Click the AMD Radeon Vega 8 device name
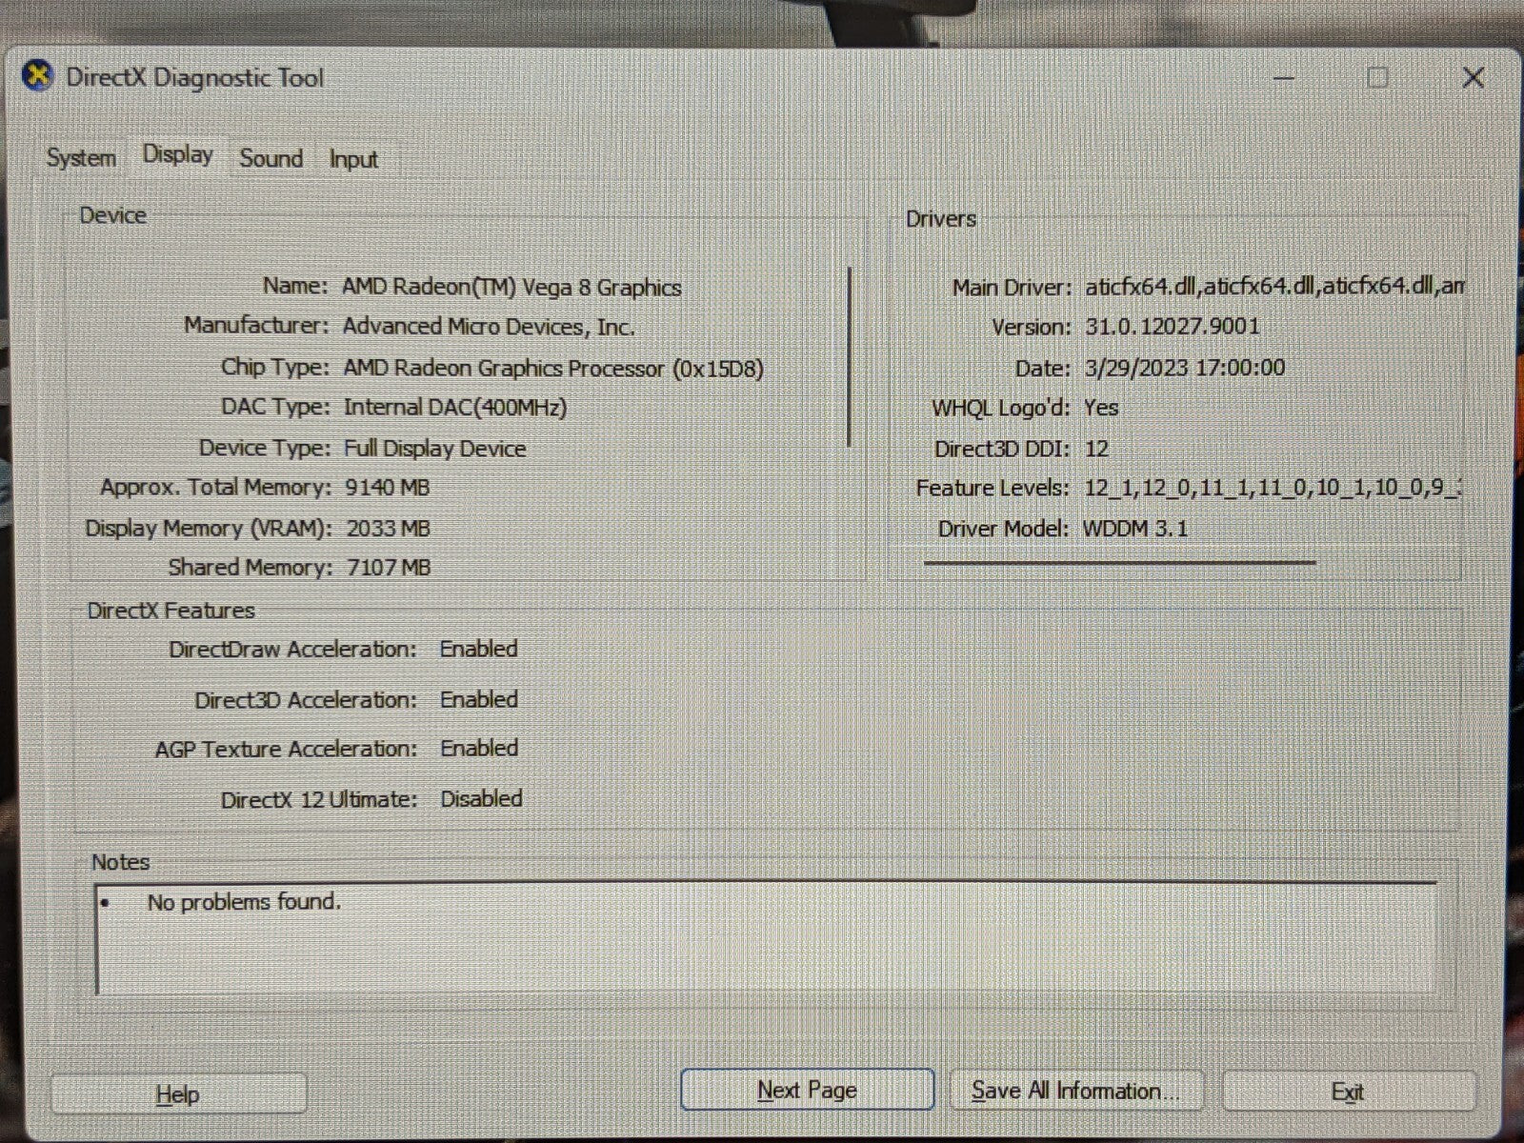Screen dimensions: 1524x1143 click(x=511, y=288)
